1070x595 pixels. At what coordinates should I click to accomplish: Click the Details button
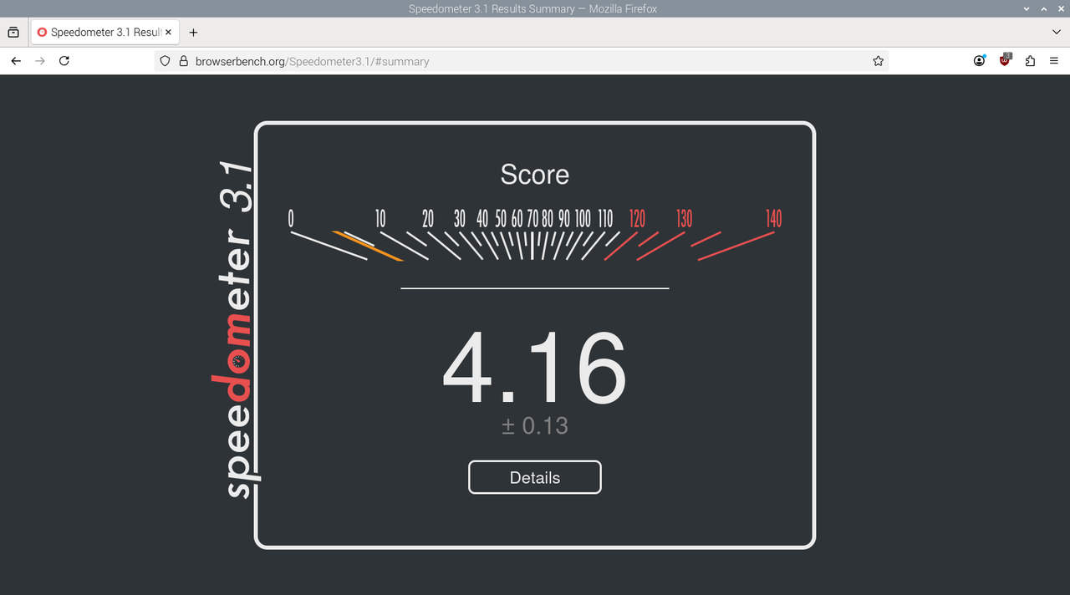click(534, 477)
